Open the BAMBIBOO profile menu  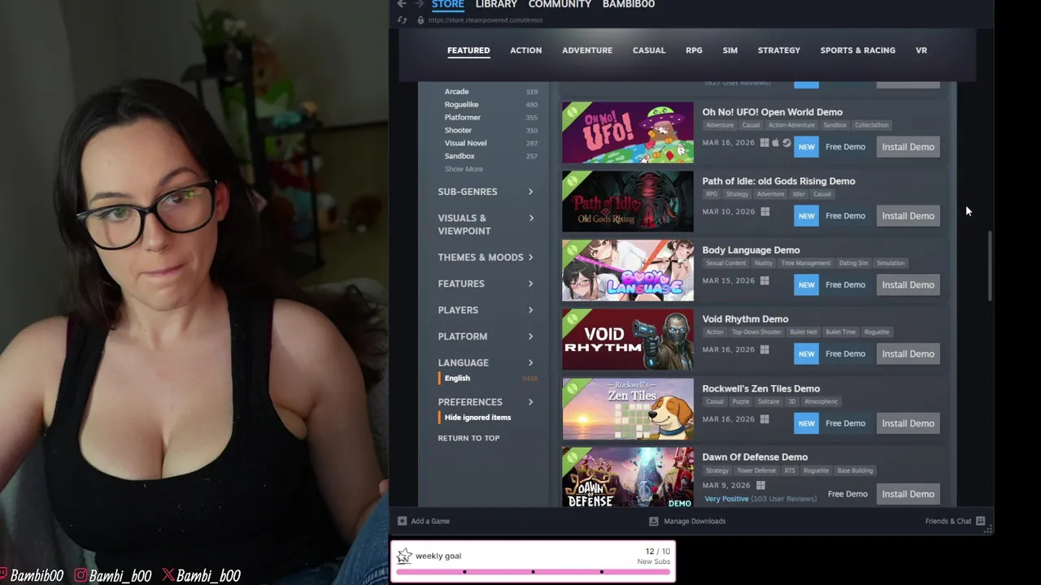629,5
